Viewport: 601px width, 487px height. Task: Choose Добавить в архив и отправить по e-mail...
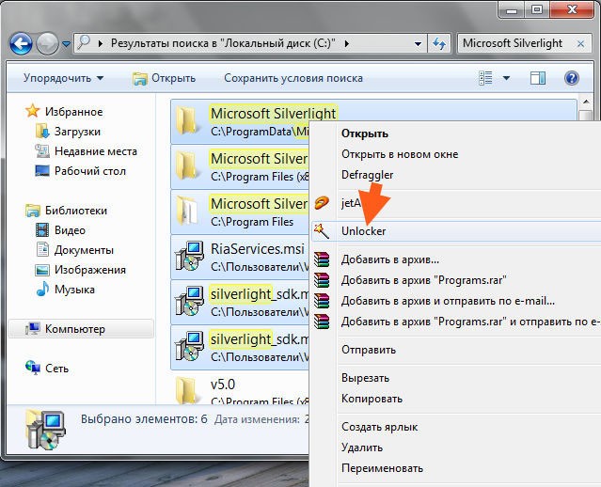coord(448,301)
